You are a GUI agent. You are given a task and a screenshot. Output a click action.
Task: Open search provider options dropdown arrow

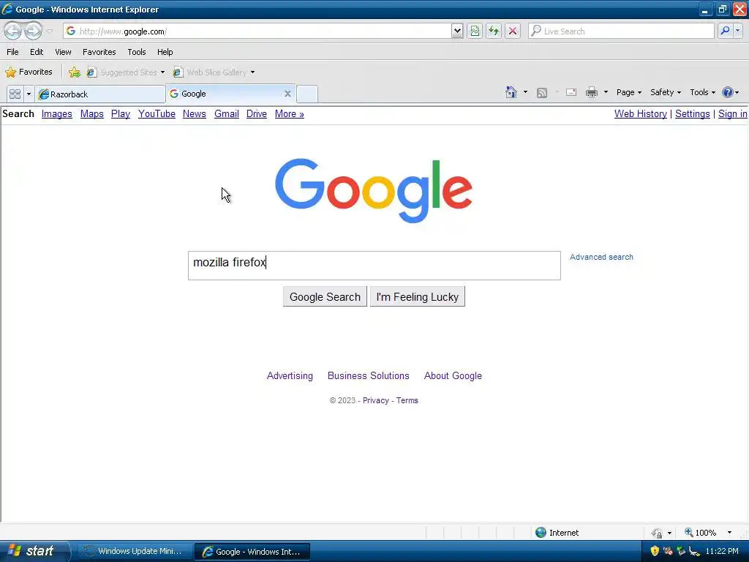click(x=738, y=31)
